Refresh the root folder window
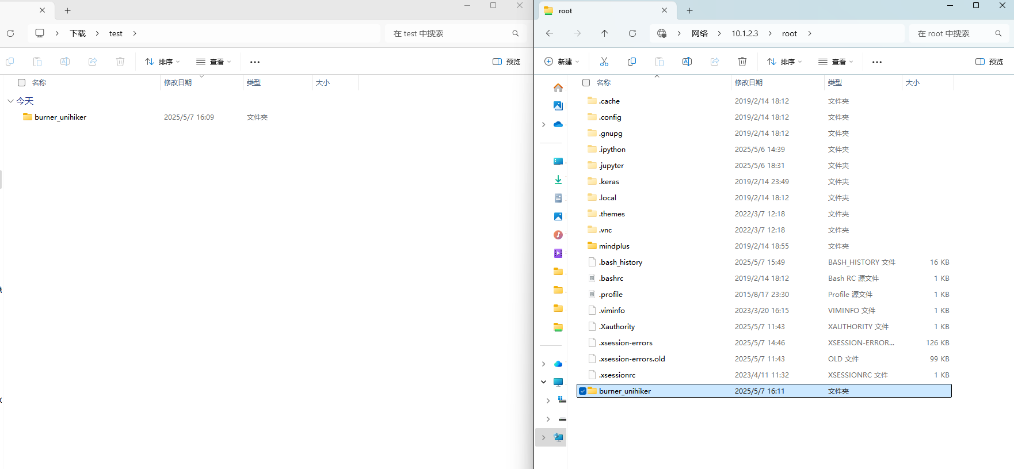Viewport: 1014px width, 469px height. pyautogui.click(x=632, y=33)
